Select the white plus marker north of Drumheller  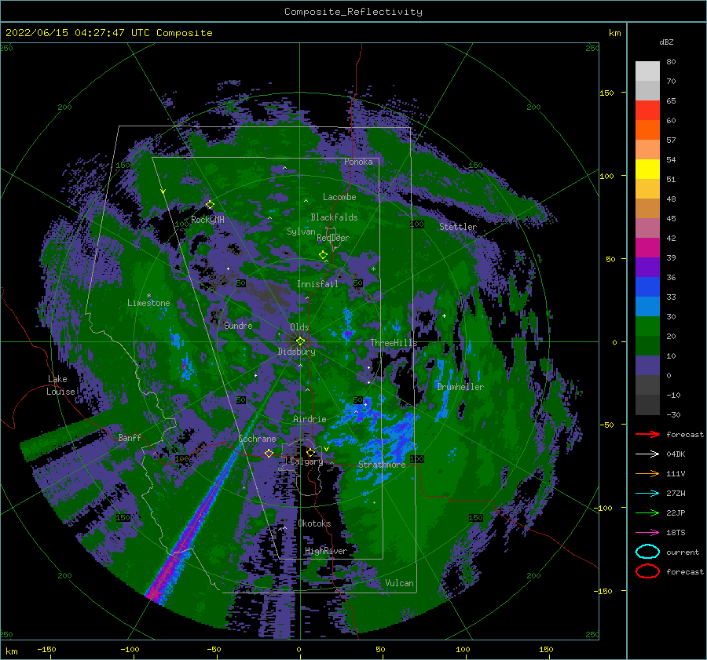pos(444,315)
